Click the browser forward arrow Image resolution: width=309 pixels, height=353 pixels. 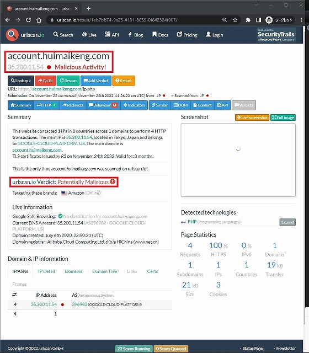coord(18,20)
